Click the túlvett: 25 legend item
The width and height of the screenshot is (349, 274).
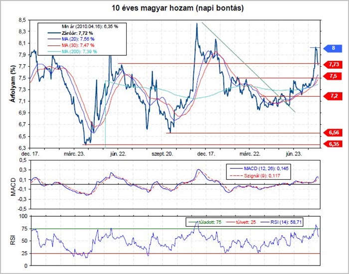point(247,222)
